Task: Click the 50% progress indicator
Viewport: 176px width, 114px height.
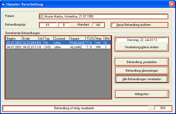Action: pyautogui.click(x=163, y=108)
